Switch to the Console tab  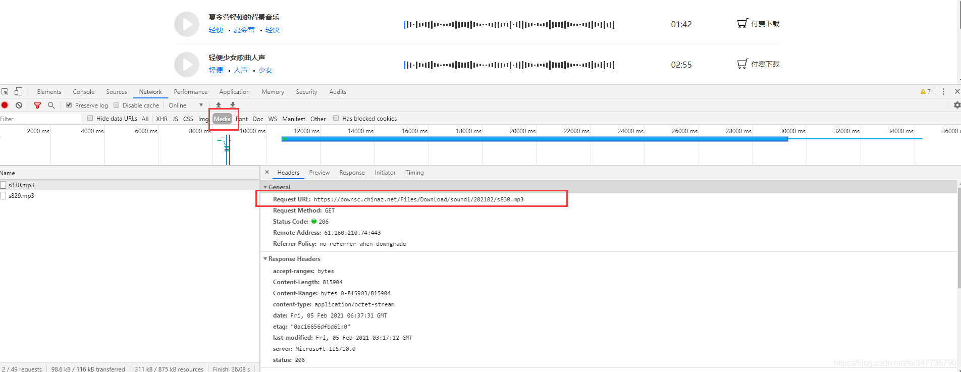point(83,91)
